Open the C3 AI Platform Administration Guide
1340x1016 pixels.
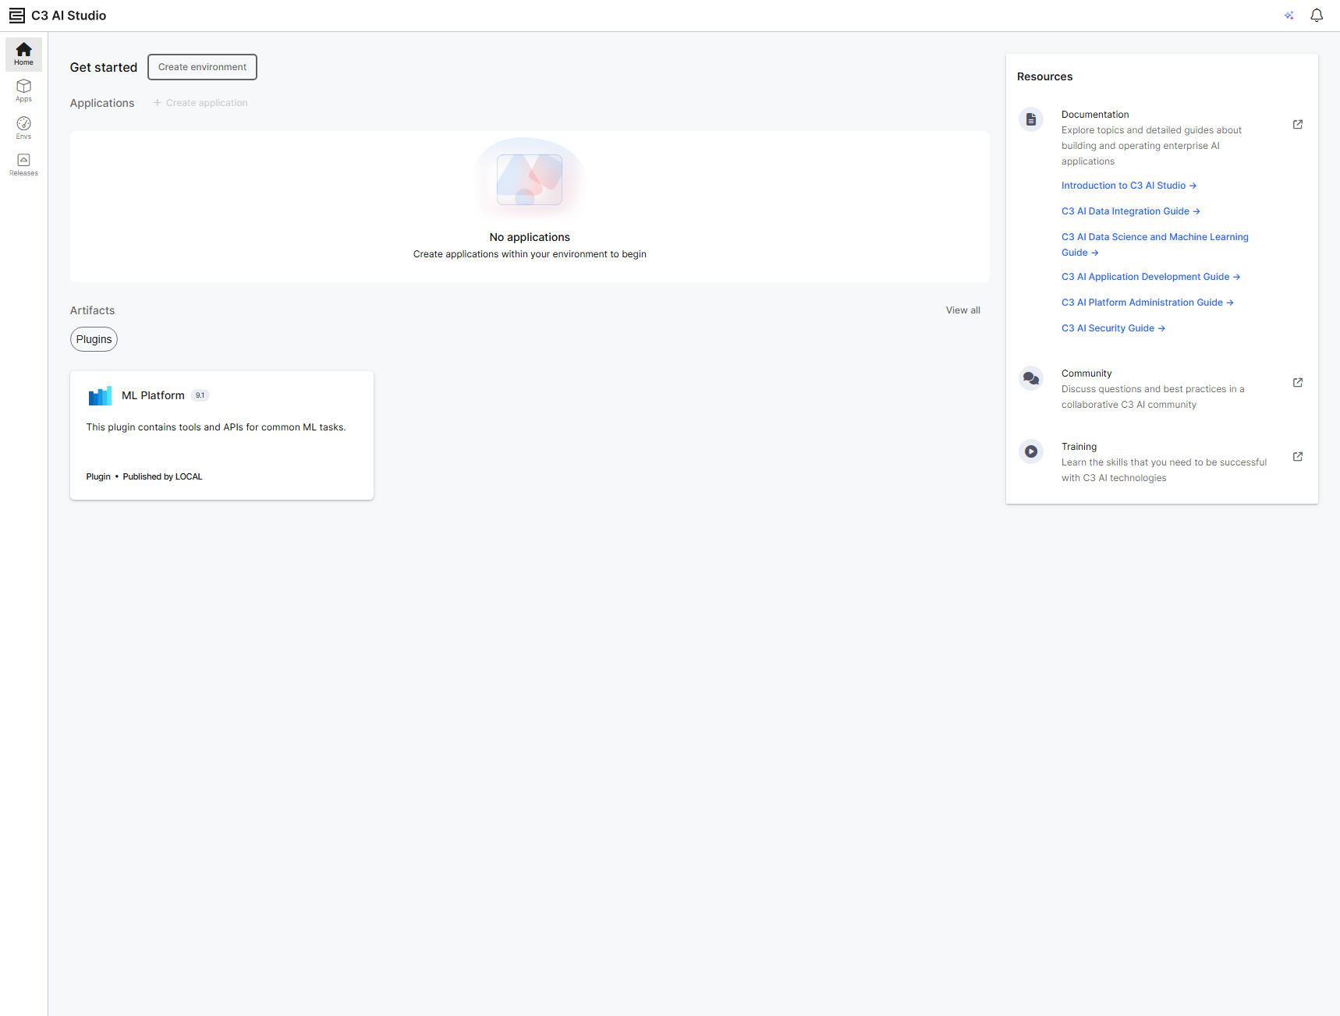(x=1147, y=302)
